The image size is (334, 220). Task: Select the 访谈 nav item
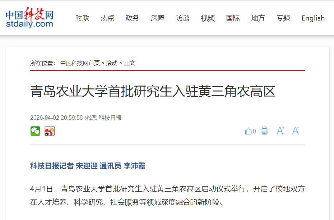(183, 18)
